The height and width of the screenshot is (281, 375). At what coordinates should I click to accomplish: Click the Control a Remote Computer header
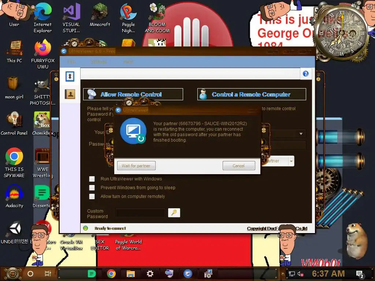252,94
